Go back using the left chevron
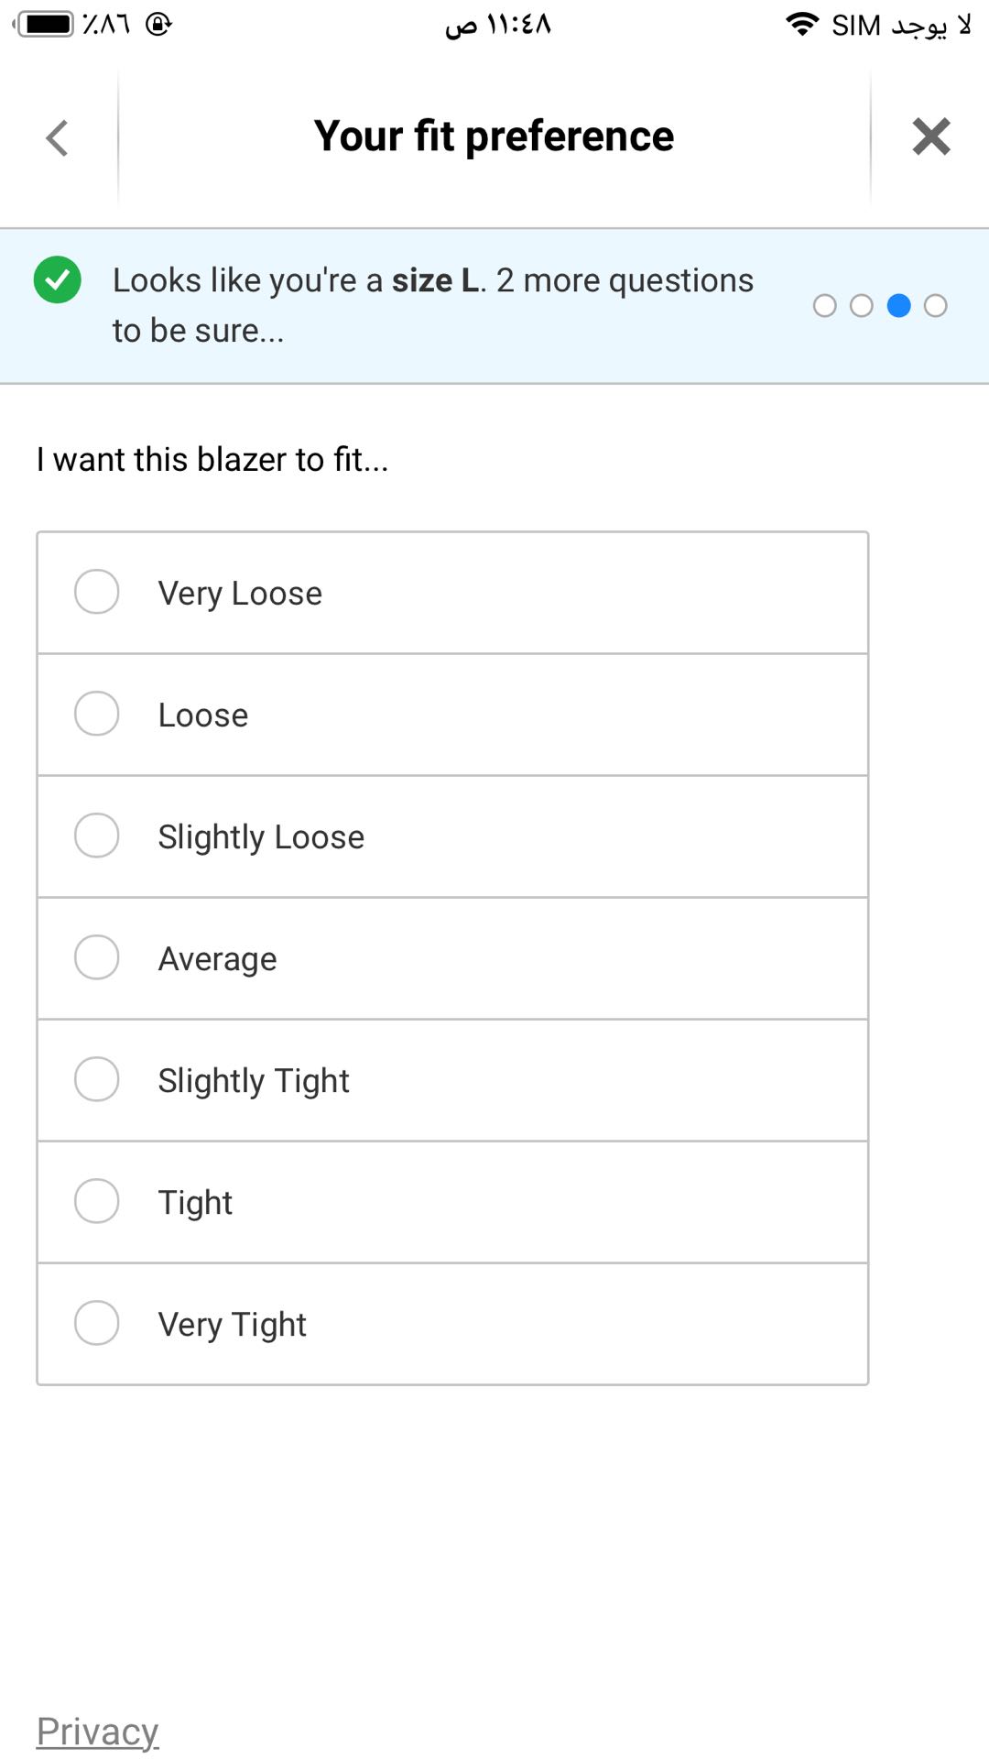Image resolution: width=989 pixels, height=1759 pixels. (58, 138)
